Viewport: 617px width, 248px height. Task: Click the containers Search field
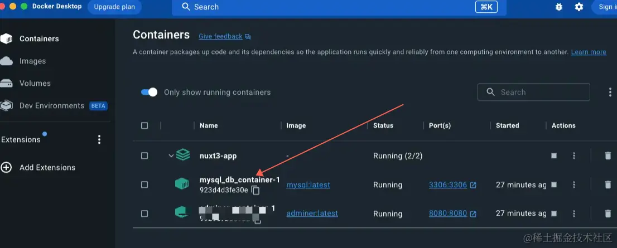click(533, 92)
